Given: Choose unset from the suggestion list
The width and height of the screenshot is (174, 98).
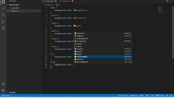Looking at the screenshot, I should coord(103,44).
